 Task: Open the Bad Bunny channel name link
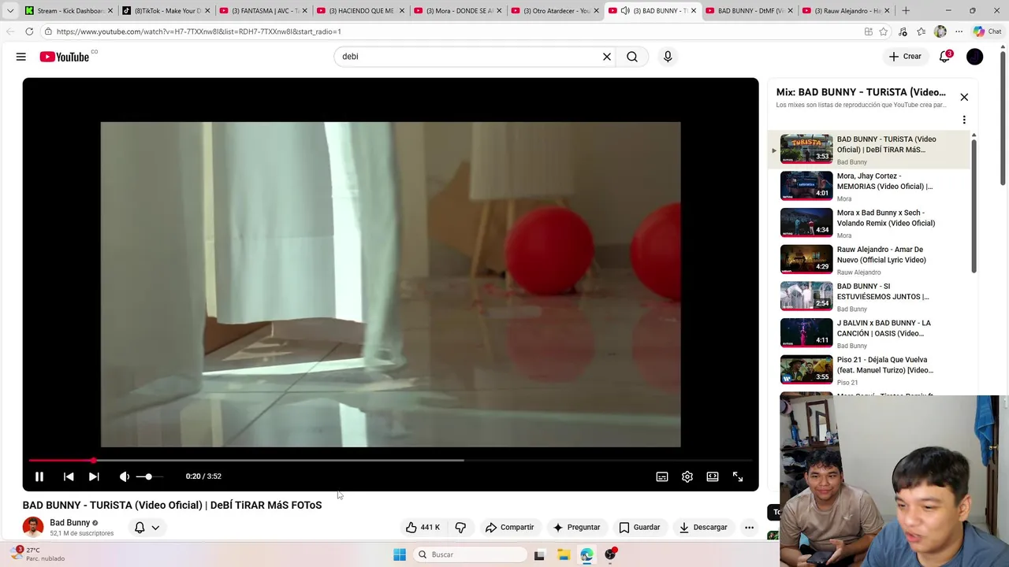70,523
